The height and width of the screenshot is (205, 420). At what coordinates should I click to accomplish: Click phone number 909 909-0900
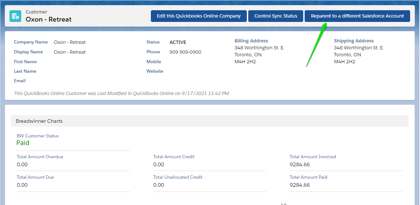[x=185, y=52]
